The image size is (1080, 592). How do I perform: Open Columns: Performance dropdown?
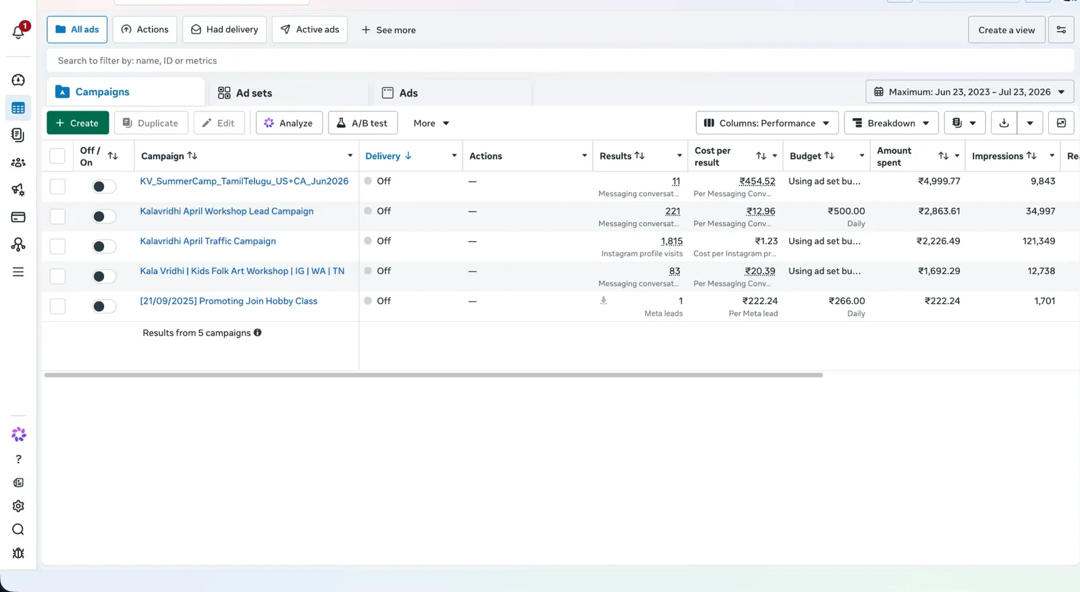(767, 123)
